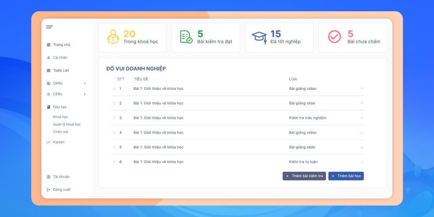Click the Trong khoá học label
434x217 pixels.
click(141, 42)
